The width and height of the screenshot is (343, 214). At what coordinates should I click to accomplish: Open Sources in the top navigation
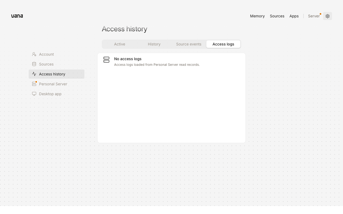277,16
